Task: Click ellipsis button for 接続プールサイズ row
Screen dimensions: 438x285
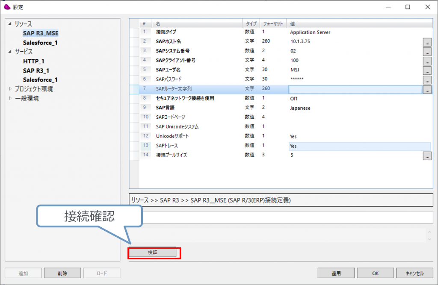Action: (427, 156)
